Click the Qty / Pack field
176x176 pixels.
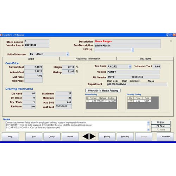click(x=29, y=102)
